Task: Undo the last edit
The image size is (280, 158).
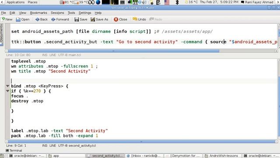Action: tap(139, 19)
